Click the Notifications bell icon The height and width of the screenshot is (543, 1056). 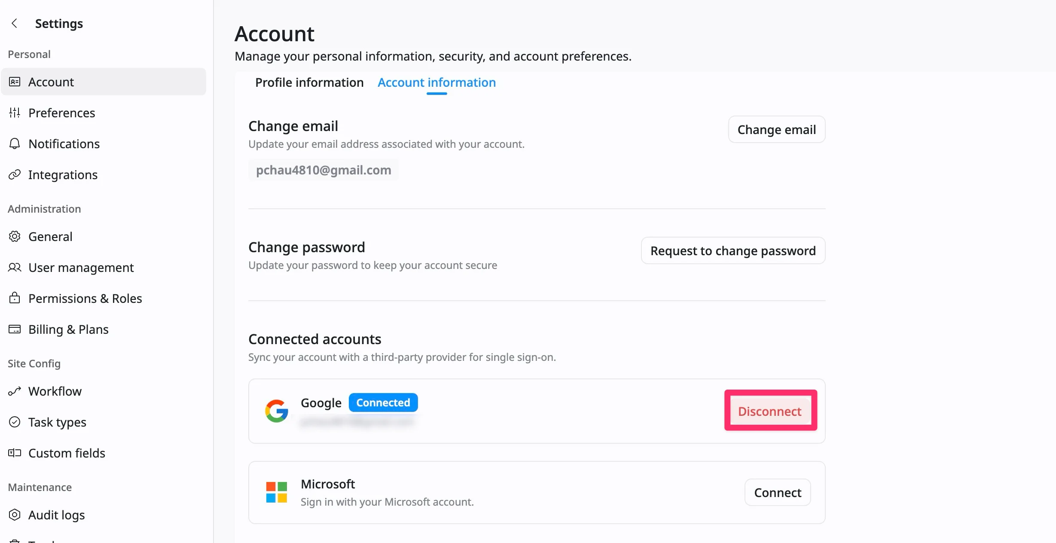15,143
